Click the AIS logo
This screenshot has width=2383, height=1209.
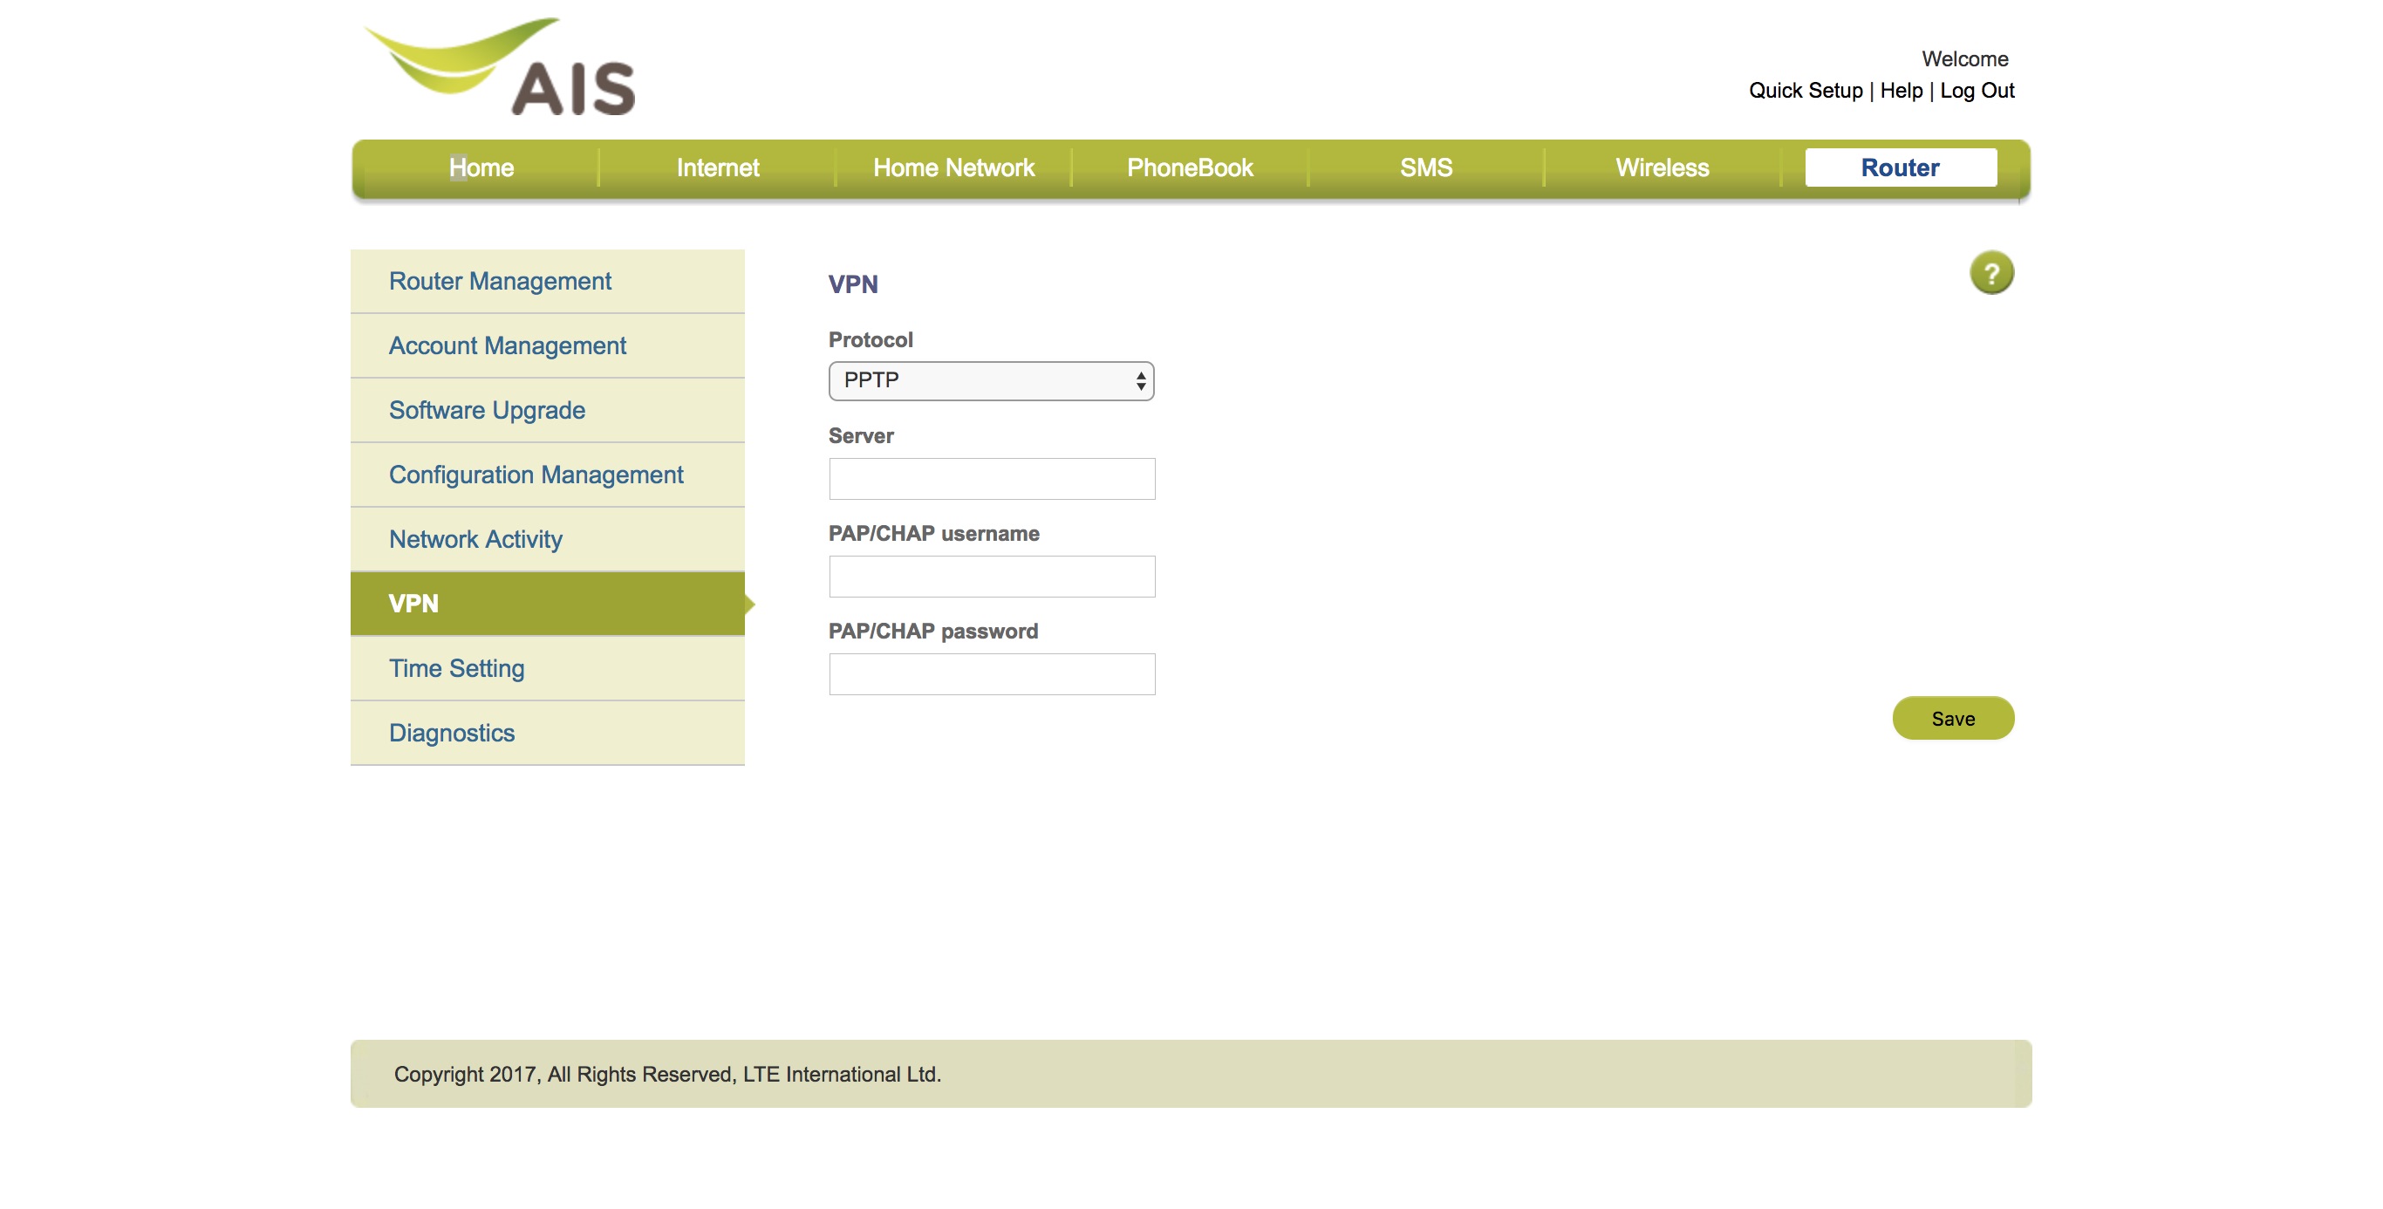(501, 67)
